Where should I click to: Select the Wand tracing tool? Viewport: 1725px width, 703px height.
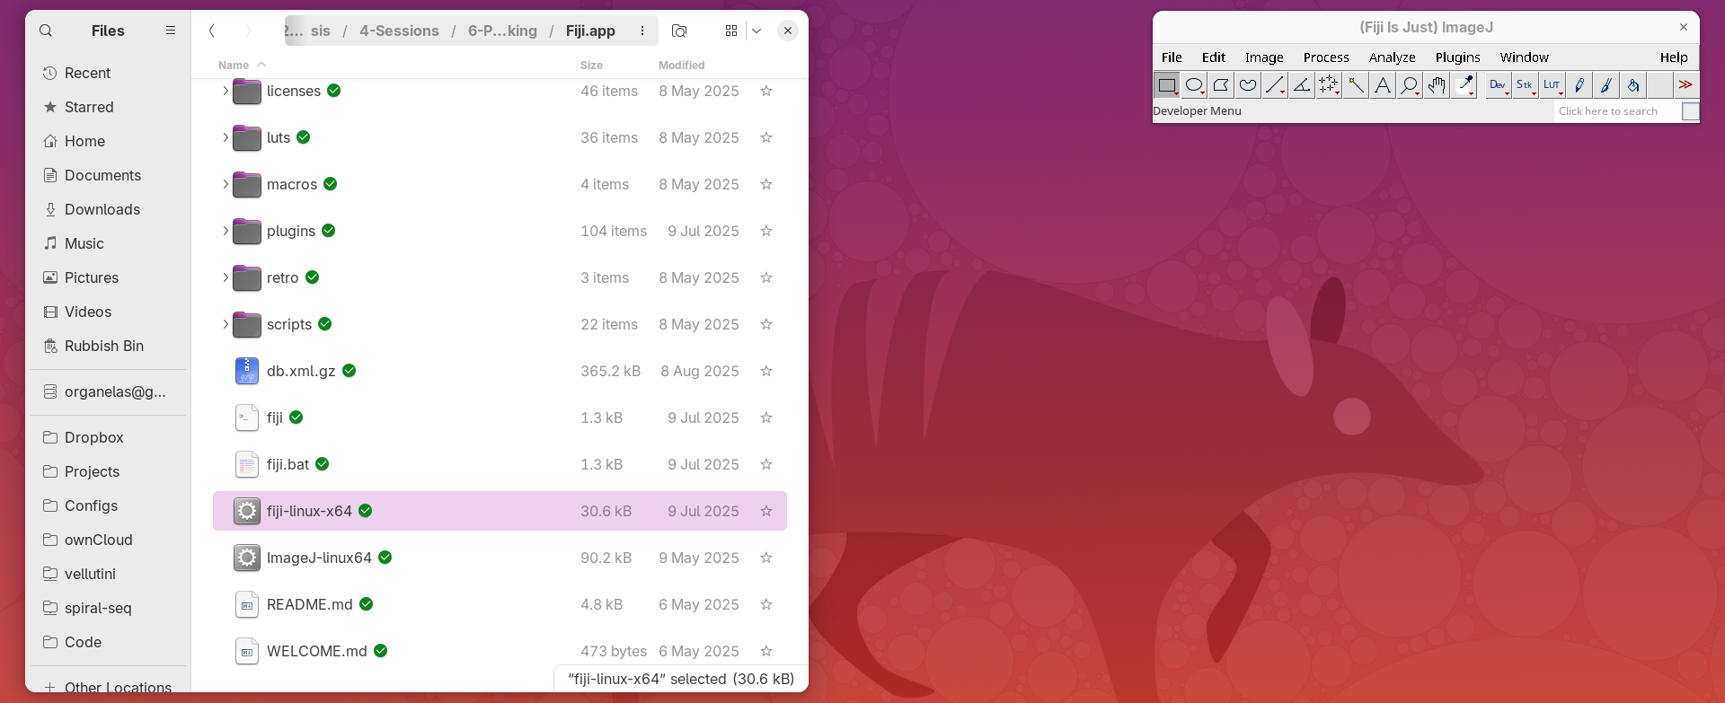coord(1356,85)
